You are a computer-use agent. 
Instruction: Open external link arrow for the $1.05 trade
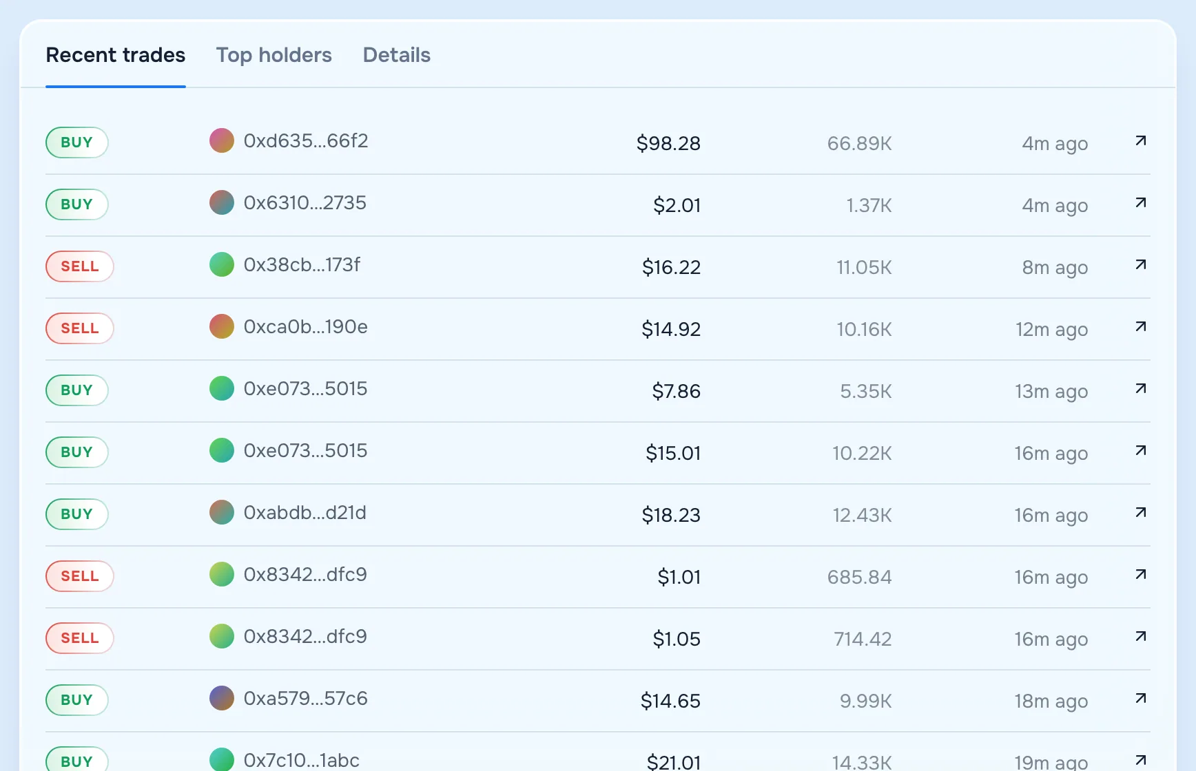[x=1141, y=637]
